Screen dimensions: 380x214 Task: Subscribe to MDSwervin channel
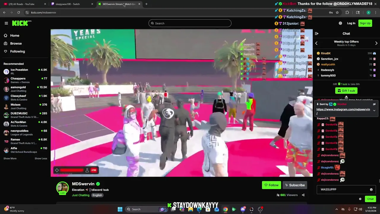(x=295, y=185)
